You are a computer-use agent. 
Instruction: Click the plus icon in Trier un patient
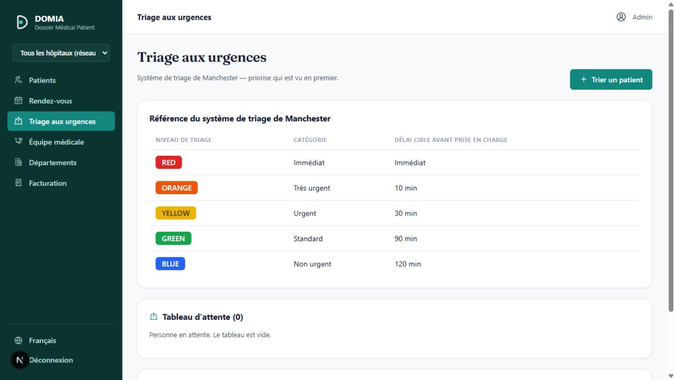[584, 80]
